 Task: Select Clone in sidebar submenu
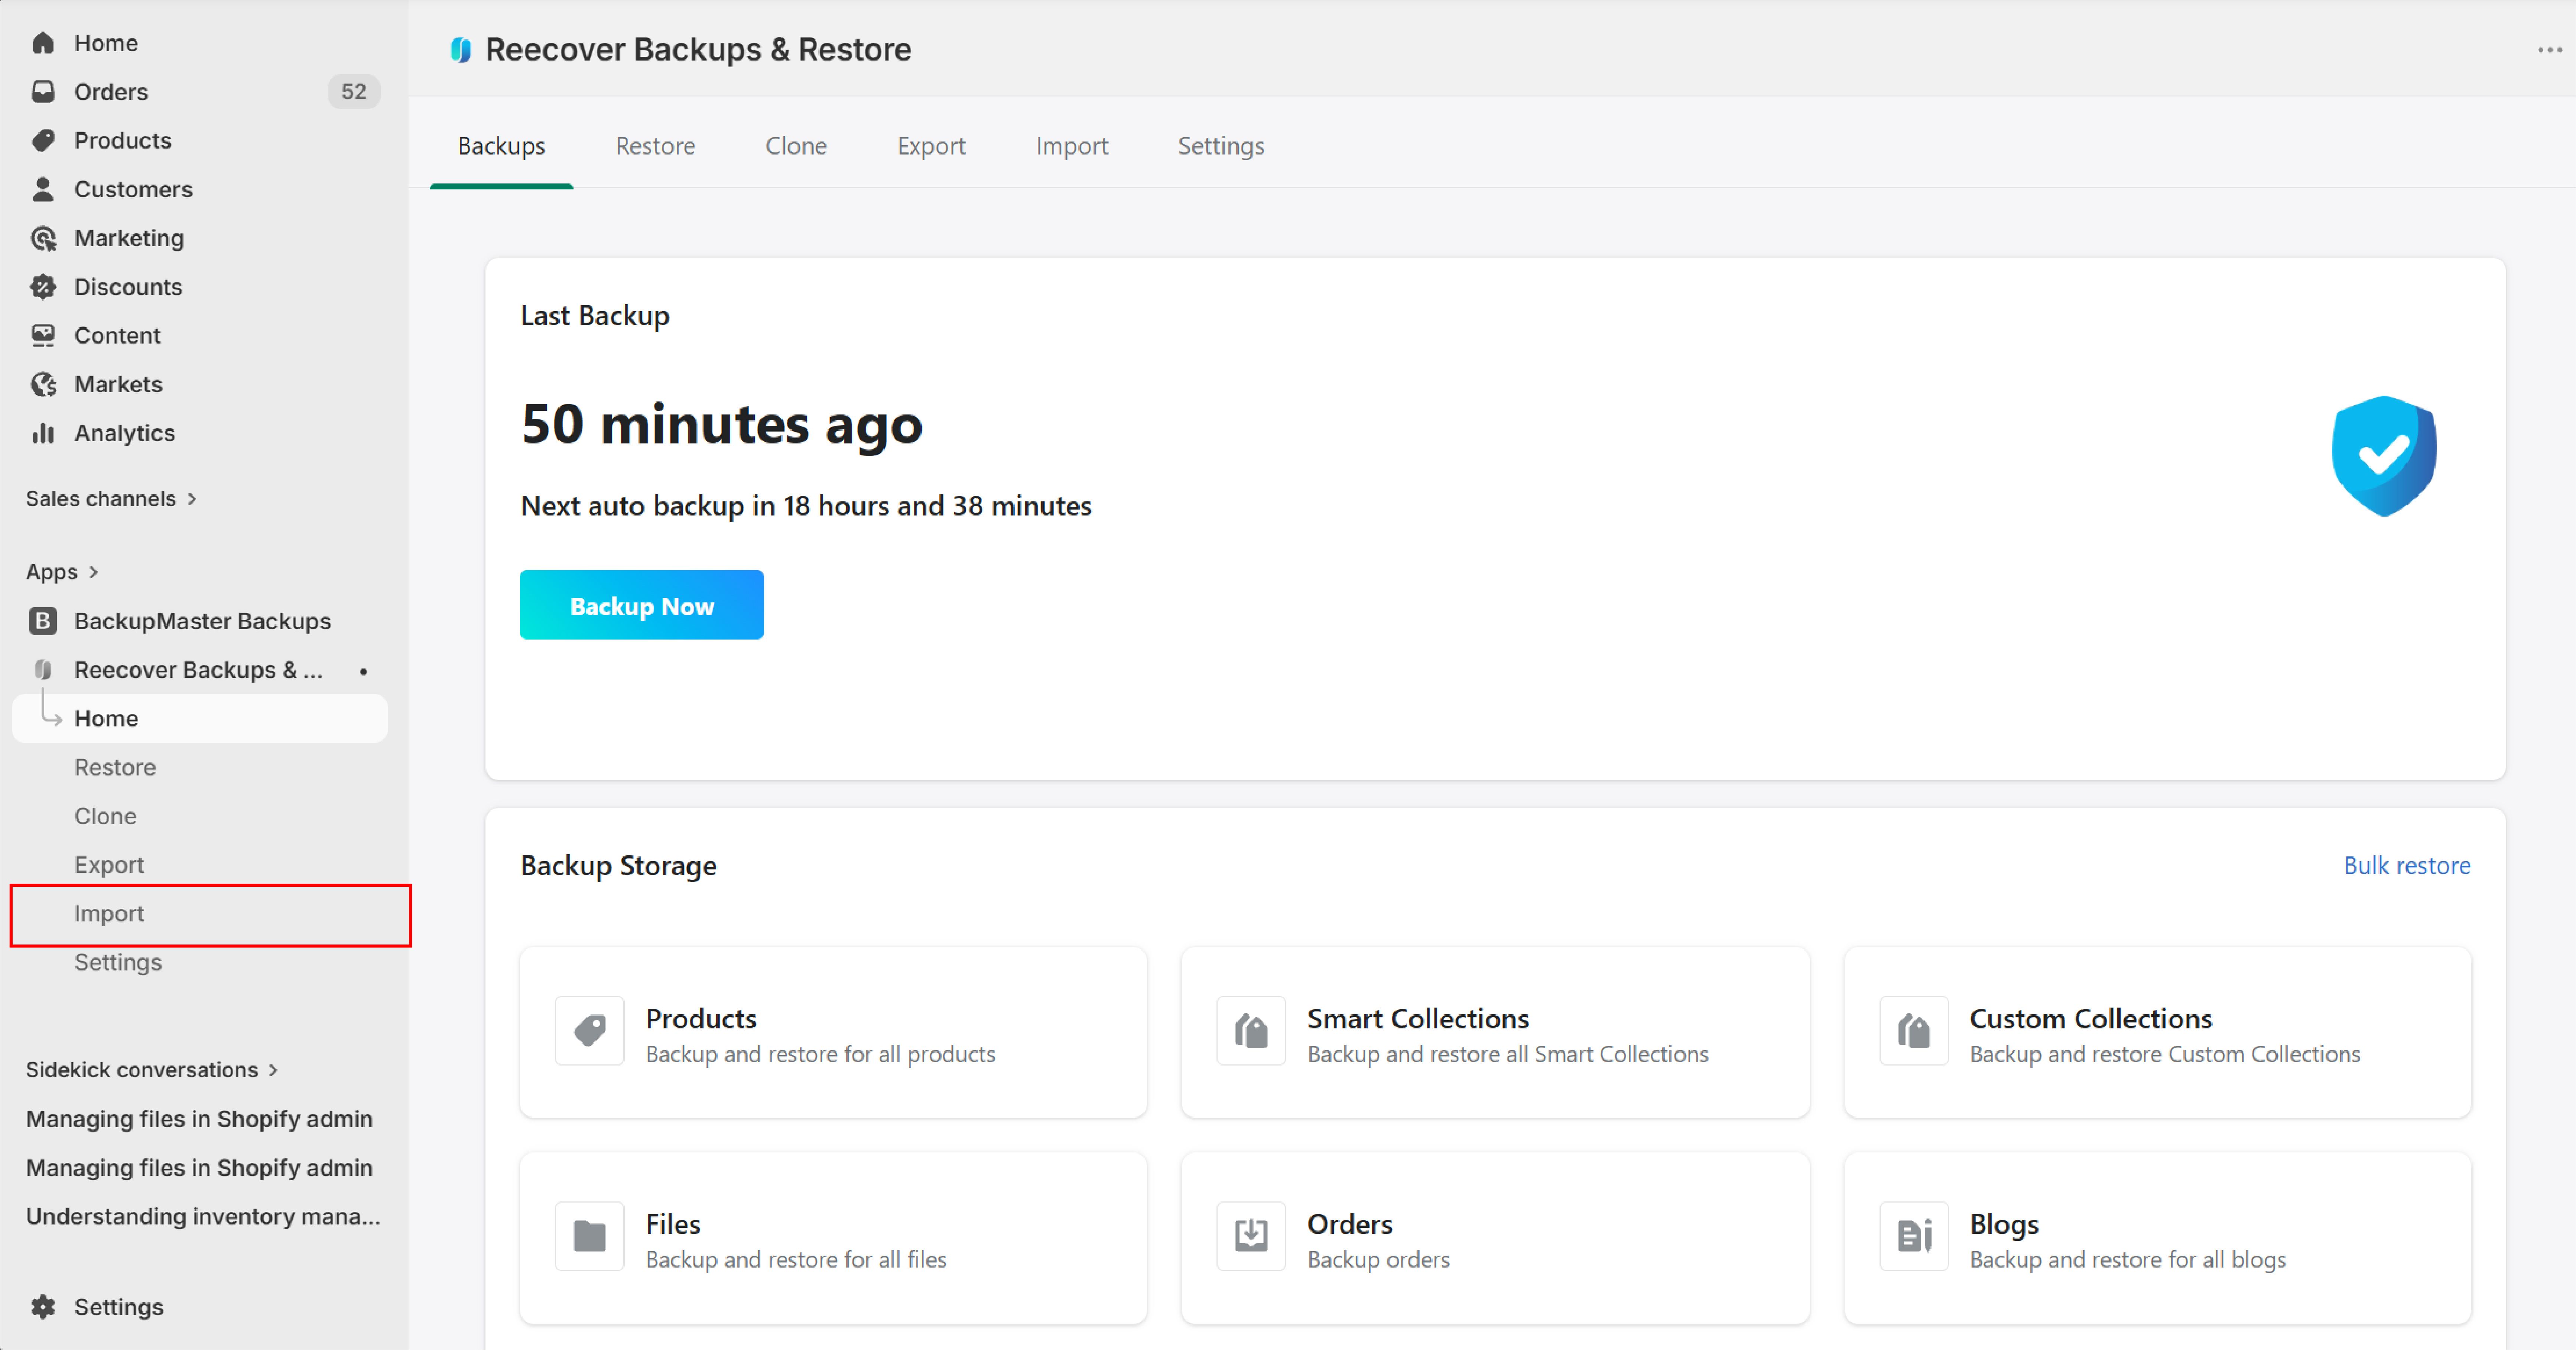(200, 816)
